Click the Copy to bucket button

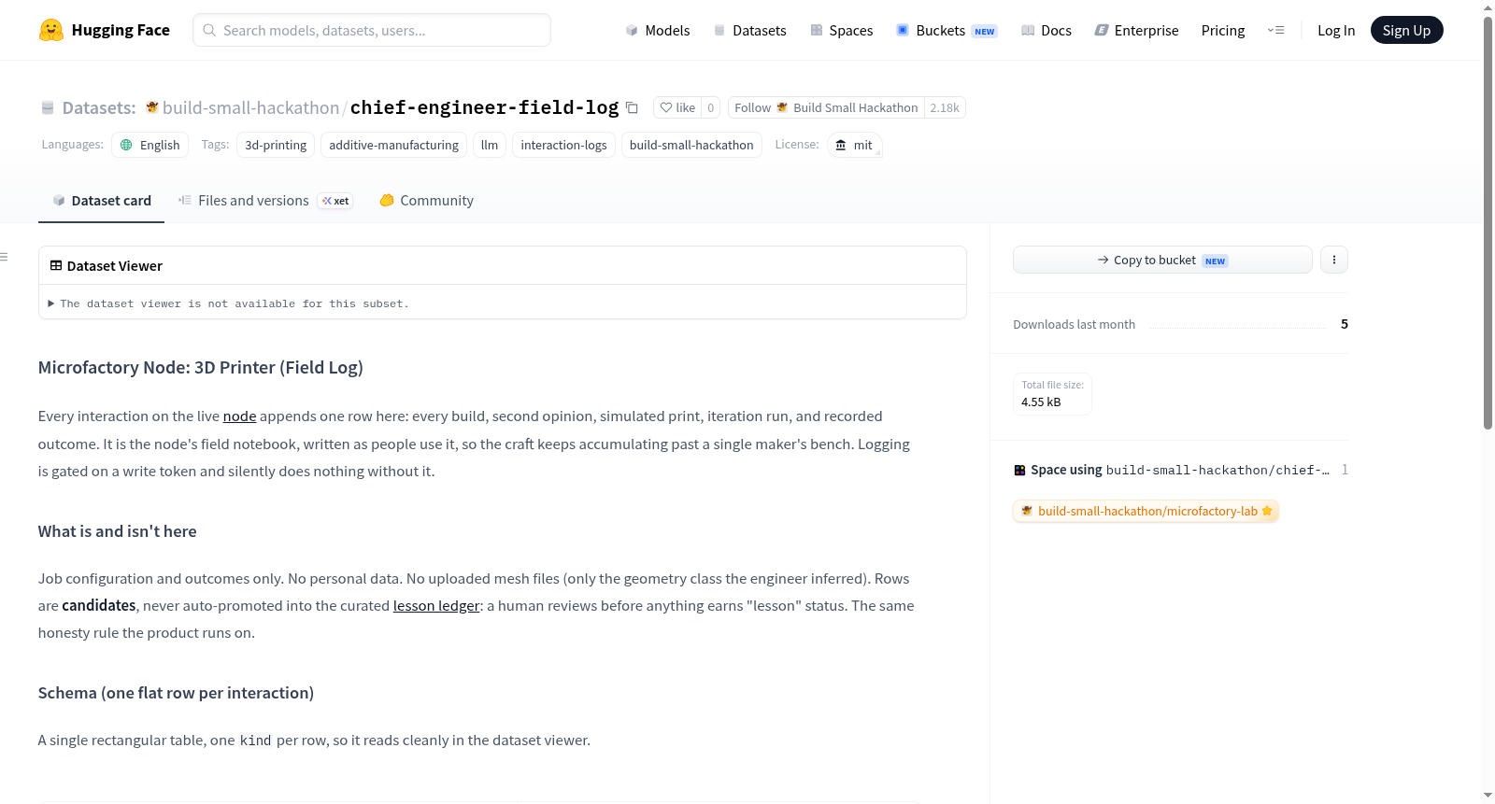pos(1162,260)
